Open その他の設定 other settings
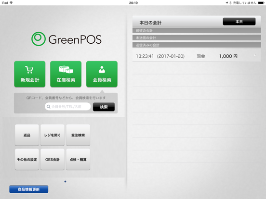The width and height of the screenshot is (266, 199). tap(27, 160)
